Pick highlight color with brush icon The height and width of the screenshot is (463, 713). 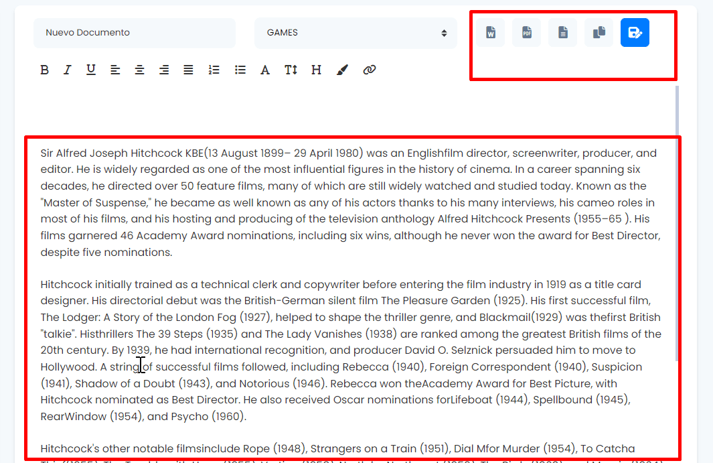click(x=342, y=70)
